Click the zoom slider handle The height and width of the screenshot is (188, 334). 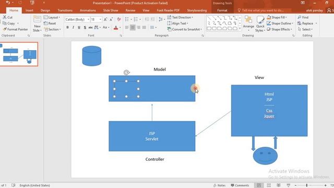coord(307,185)
